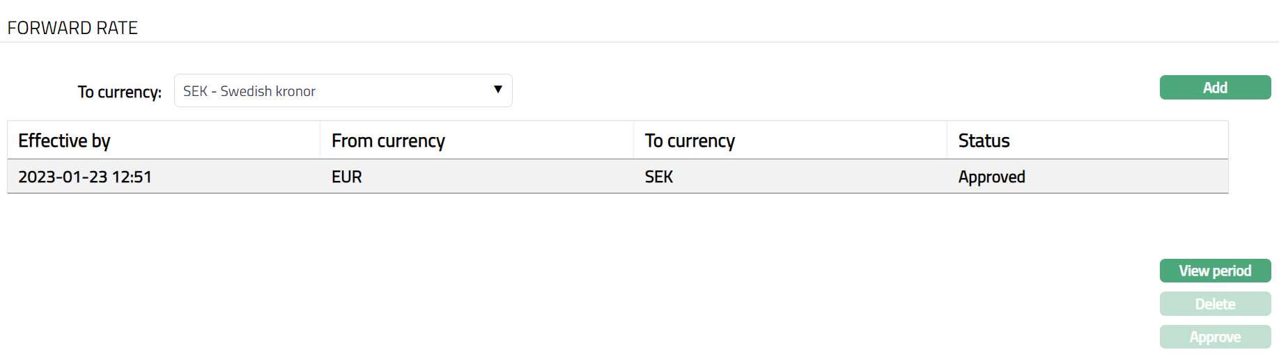Sort by the Effective by column header

[64, 141]
